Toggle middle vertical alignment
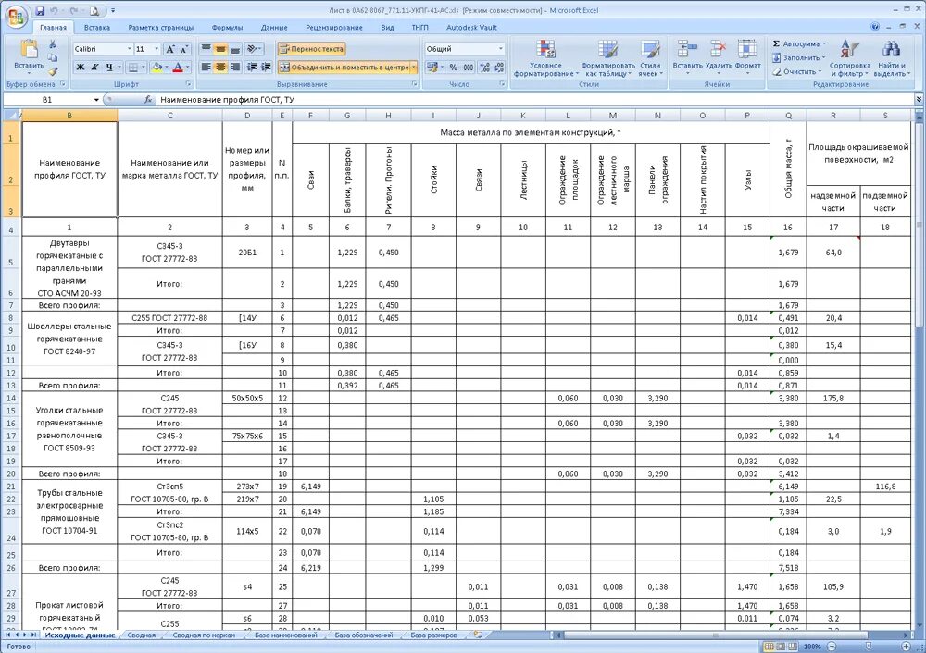Viewport: 926px width, 653px height. click(220, 49)
